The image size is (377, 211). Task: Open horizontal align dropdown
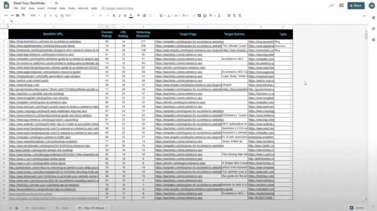pyautogui.click(x=162, y=16)
